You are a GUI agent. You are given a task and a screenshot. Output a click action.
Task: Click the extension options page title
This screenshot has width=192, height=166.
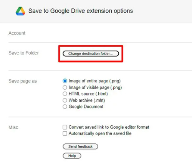tap(81, 11)
